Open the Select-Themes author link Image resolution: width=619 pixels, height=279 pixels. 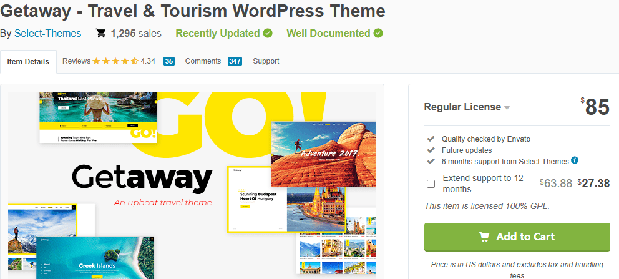point(48,34)
